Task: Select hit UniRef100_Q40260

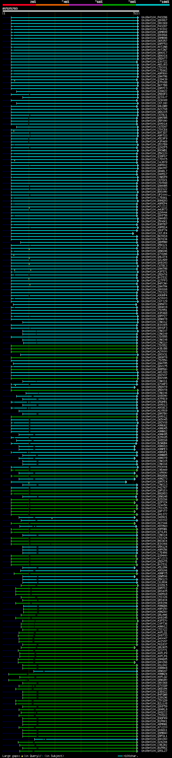Action: [x=154, y=739]
